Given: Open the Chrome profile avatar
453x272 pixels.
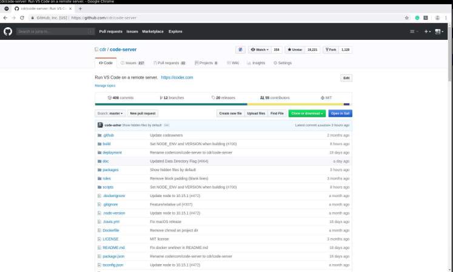Looking at the screenshot, I should [x=437, y=18].
